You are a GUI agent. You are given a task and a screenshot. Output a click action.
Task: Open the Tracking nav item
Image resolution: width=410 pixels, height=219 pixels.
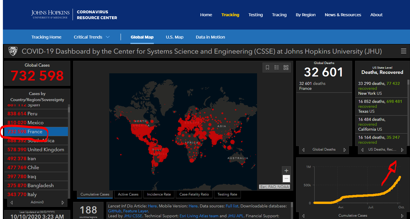(x=230, y=15)
